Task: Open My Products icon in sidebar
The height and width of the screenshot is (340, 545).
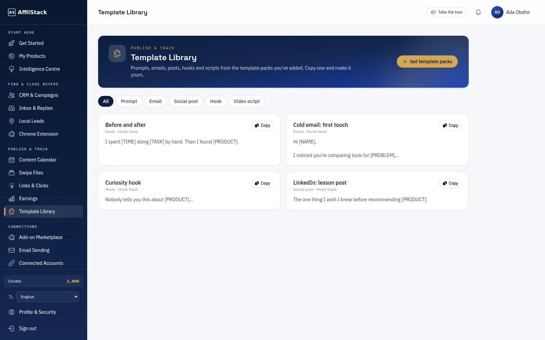Action: pos(12,56)
